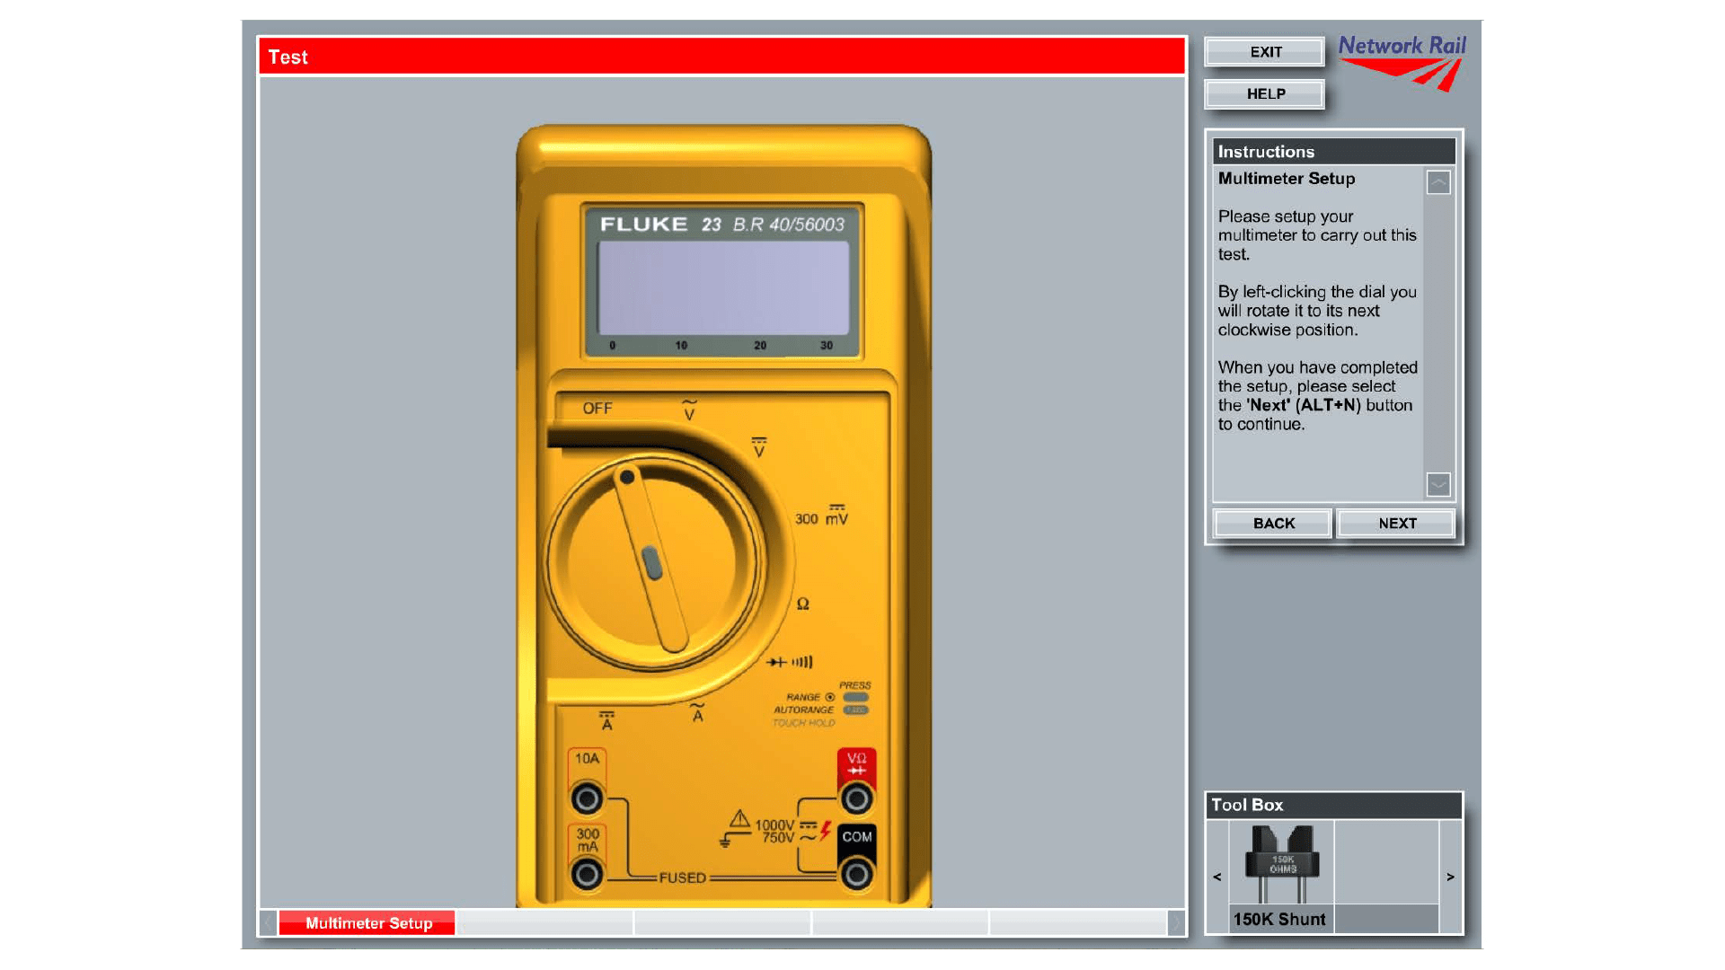Click the diode continuity dial symbol
Screen dimensions: 1725x970
tap(790, 662)
